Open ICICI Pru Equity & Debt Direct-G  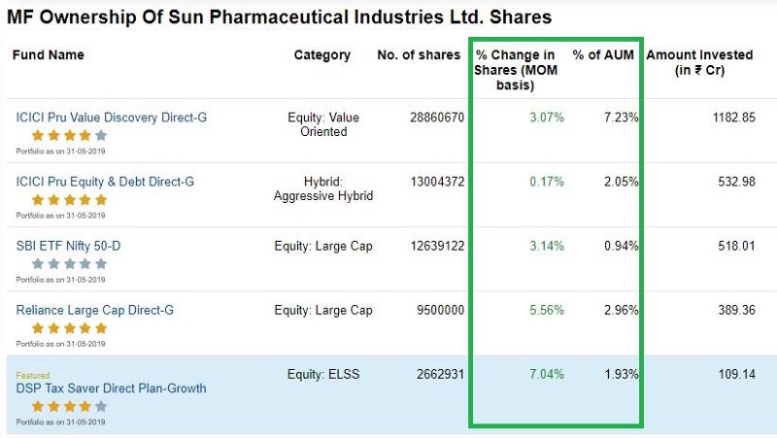(x=105, y=182)
